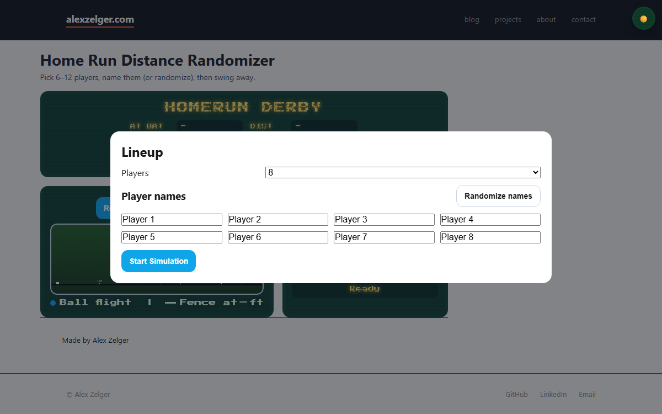
Task: Open the about nav link
Action: [546, 19]
